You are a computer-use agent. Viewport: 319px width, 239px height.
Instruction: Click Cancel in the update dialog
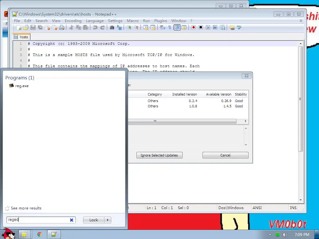226,155
